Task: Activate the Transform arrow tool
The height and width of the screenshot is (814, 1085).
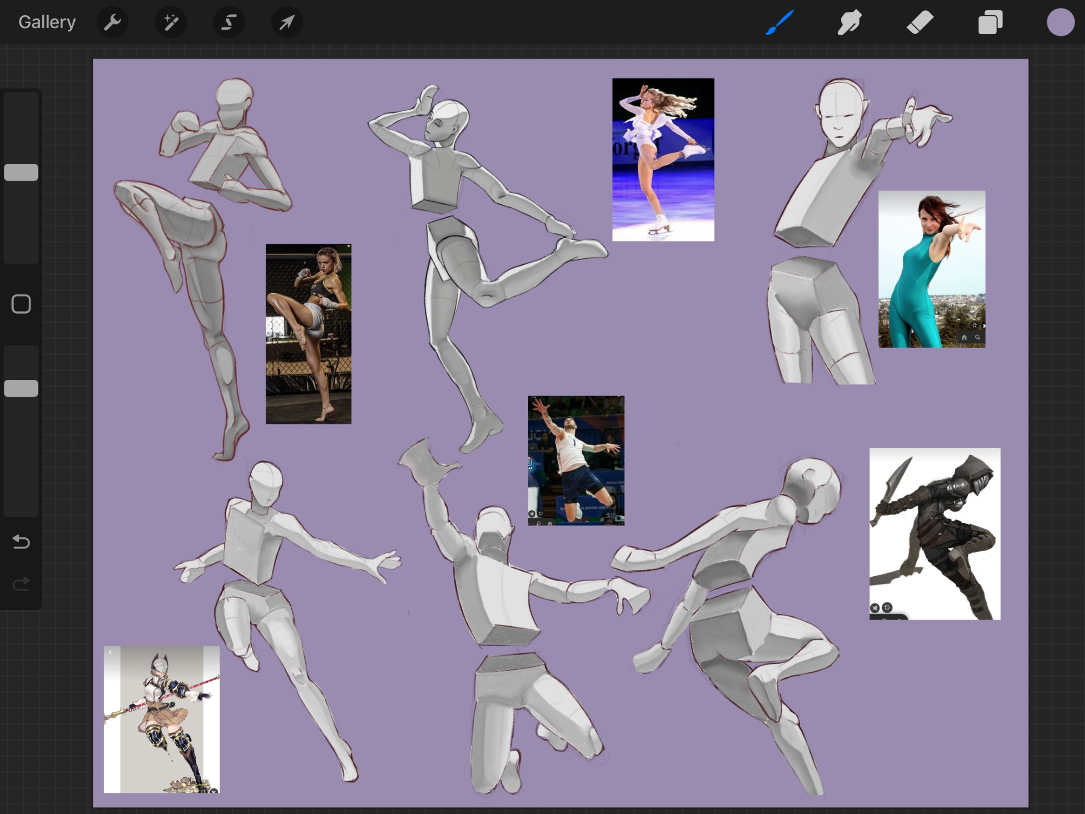Action: pos(287,22)
